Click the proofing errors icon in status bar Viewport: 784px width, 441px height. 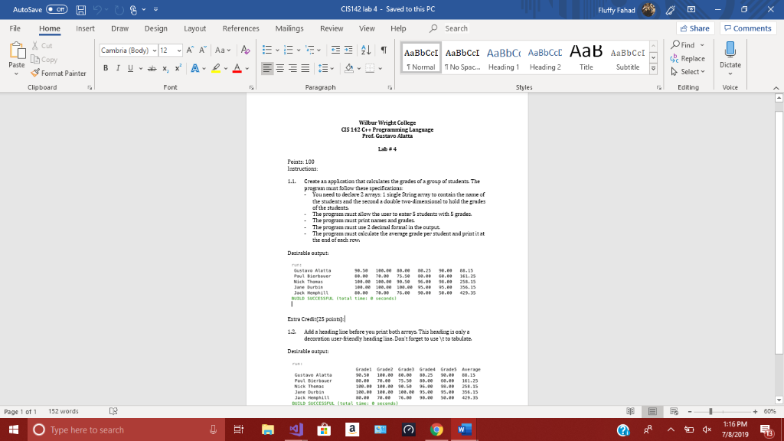click(113, 411)
